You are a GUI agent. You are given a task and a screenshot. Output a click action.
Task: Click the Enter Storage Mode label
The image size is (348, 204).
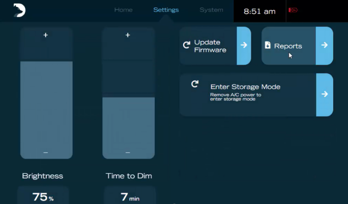click(245, 87)
